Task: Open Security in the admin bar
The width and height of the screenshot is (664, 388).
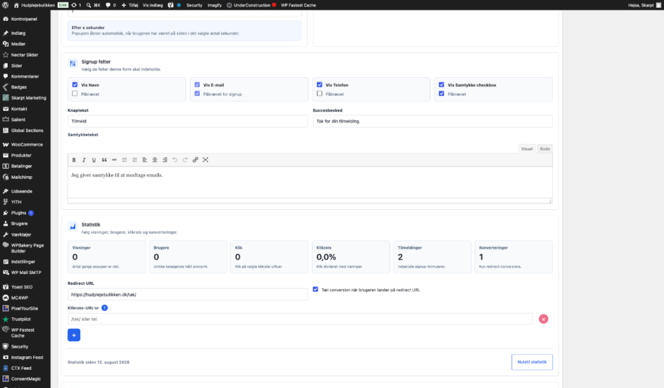Action: 195,5
